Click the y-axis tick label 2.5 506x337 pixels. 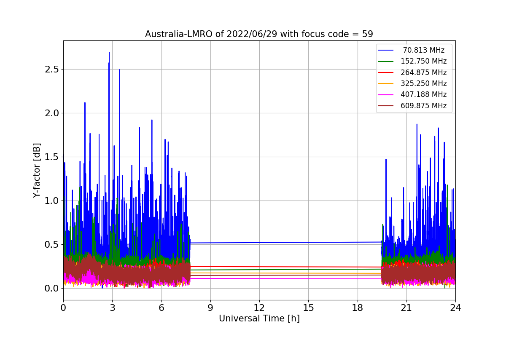click(x=52, y=69)
